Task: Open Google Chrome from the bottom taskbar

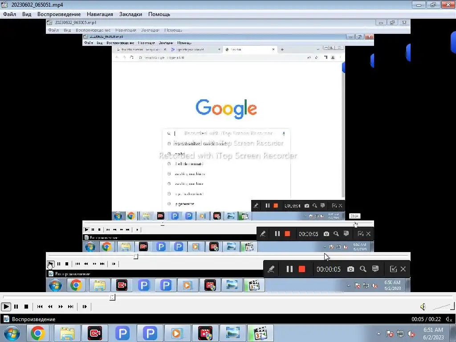Action: (38, 333)
